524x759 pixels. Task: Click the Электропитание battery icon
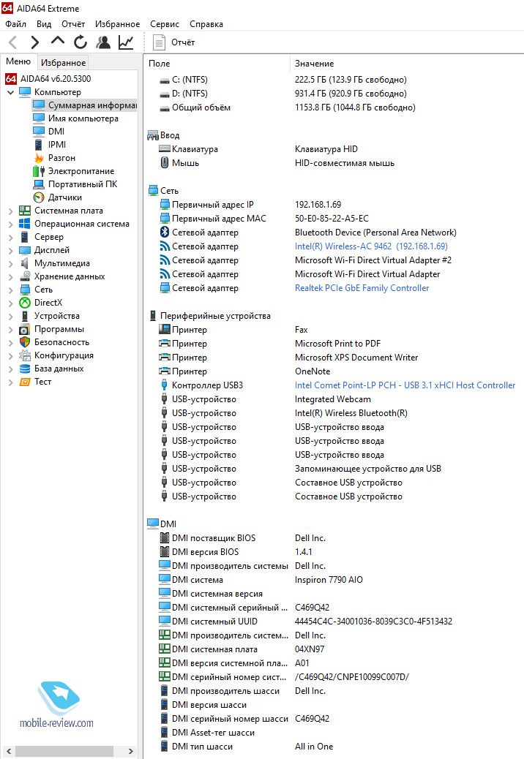click(x=39, y=171)
